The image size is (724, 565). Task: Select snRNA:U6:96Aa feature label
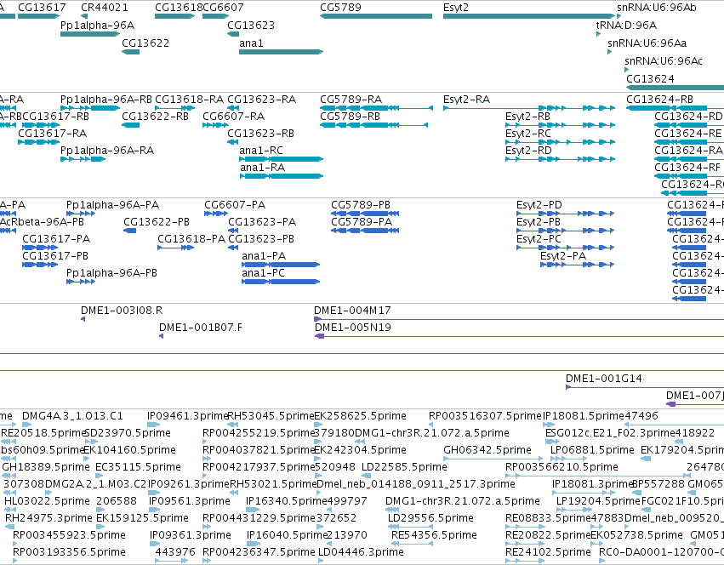[647, 43]
